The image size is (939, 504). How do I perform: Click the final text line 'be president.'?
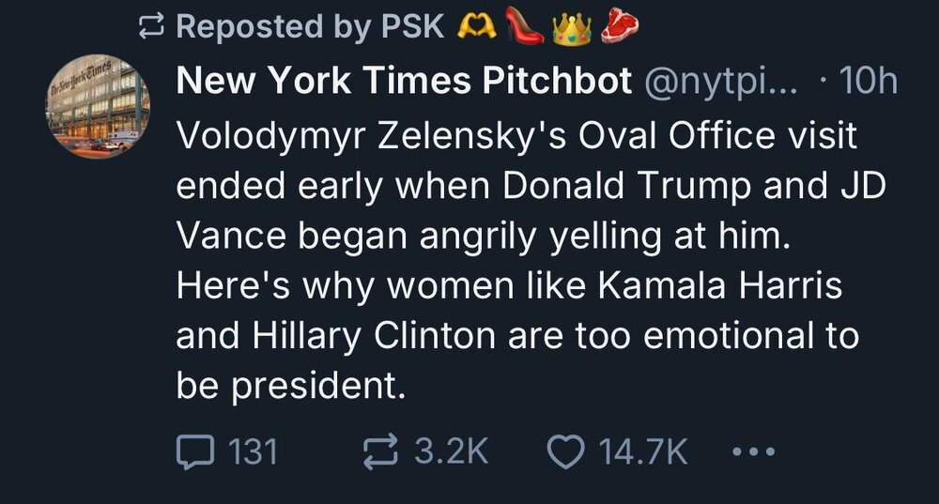(x=291, y=385)
